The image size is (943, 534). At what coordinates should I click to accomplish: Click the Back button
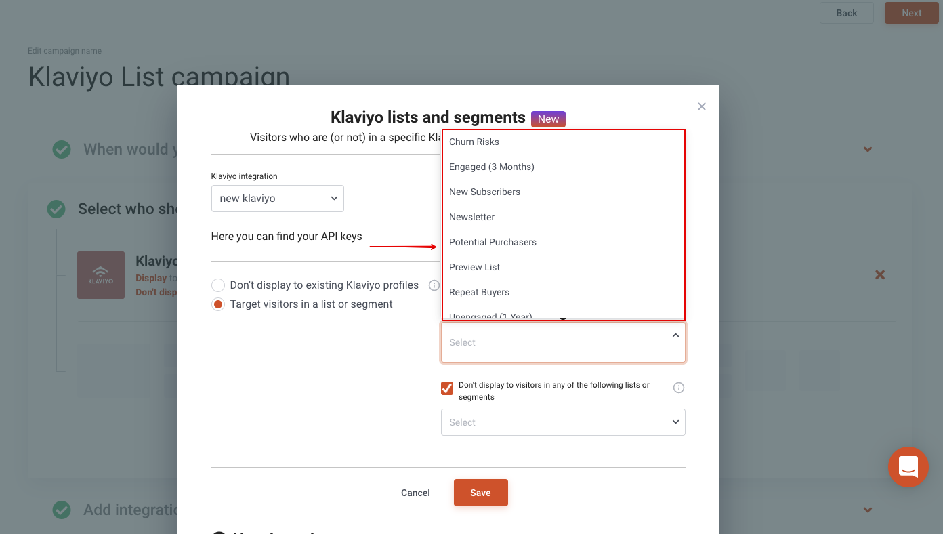[847, 13]
